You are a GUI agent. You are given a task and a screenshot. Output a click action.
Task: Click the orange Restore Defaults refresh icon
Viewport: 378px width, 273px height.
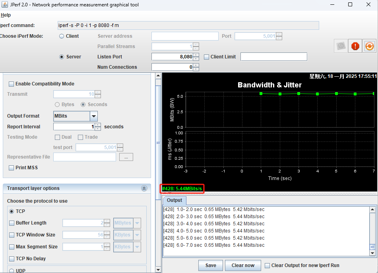point(369,46)
